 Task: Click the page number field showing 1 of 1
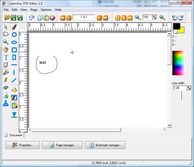pos(84,17)
